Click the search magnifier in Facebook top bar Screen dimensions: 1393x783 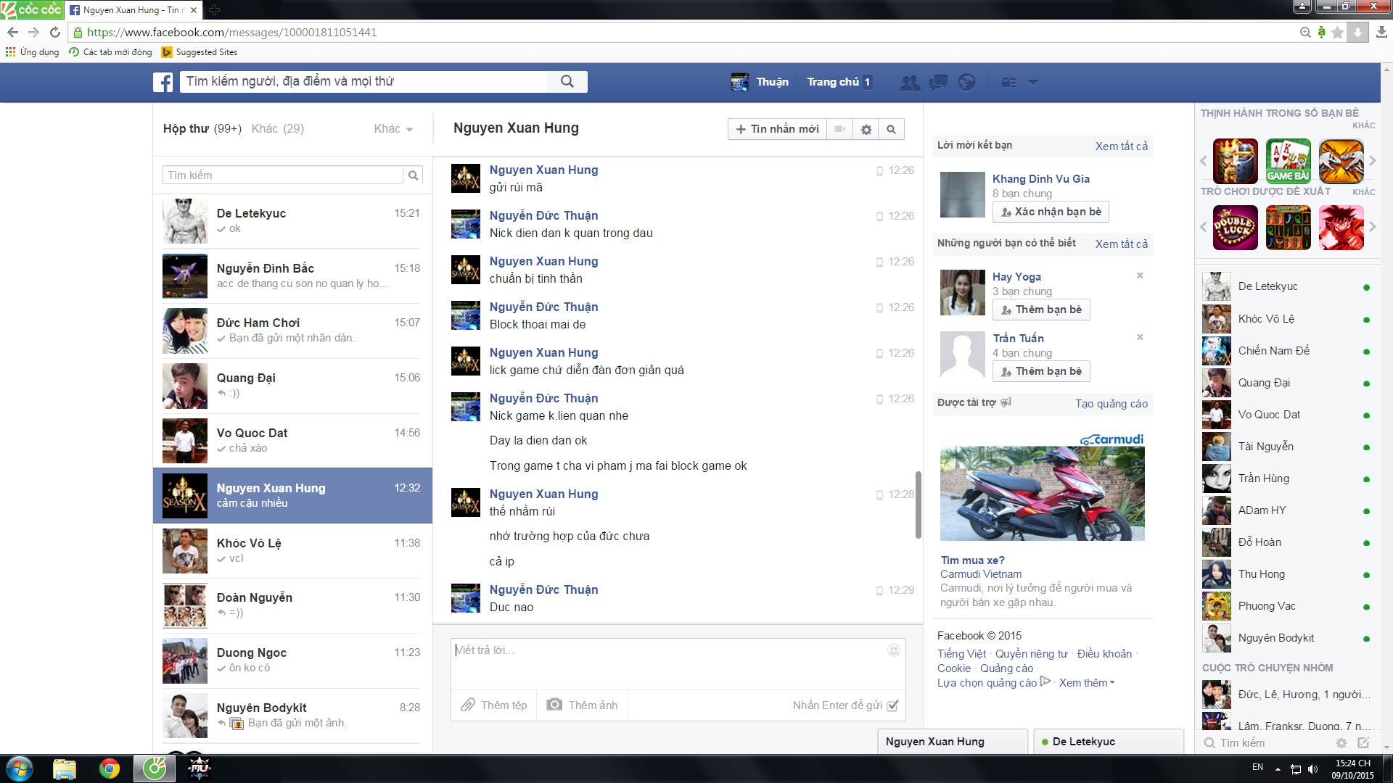click(x=567, y=82)
